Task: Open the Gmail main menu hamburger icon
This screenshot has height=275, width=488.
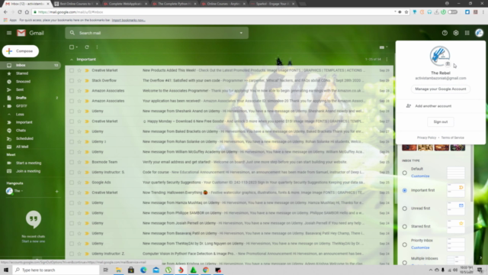Action: [9, 33]
